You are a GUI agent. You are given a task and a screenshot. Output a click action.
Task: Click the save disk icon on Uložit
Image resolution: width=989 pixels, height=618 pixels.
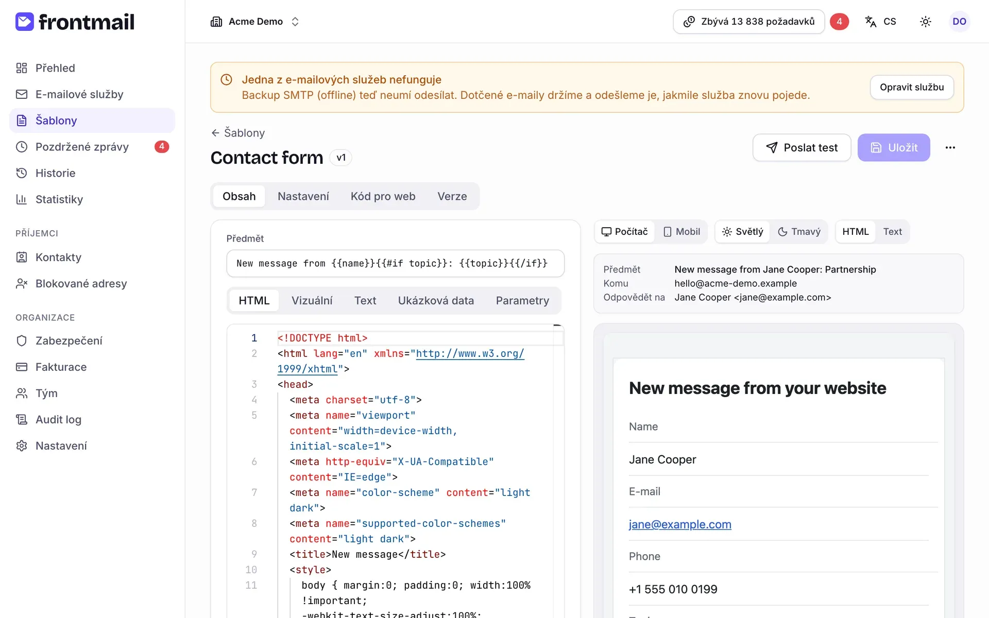(876, 148)
